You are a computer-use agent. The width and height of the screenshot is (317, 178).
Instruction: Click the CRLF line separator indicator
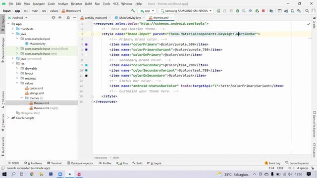[280, 168]
